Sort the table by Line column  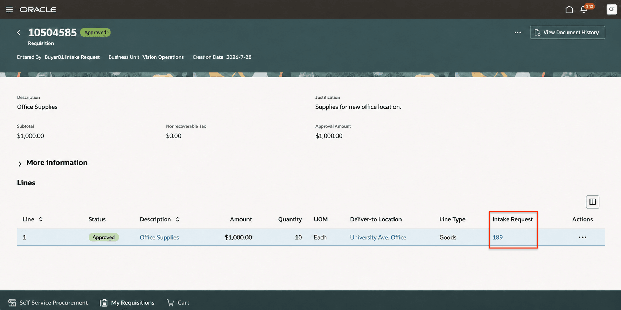[x=41, y=219]
